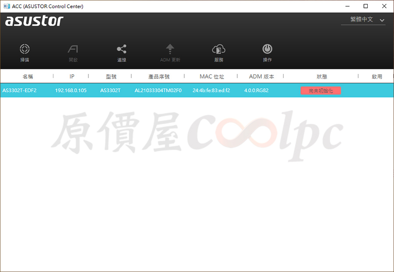The image size is (394, 272).
Task: Click the 啟用 column header
Action: click(x=377, y=77)
